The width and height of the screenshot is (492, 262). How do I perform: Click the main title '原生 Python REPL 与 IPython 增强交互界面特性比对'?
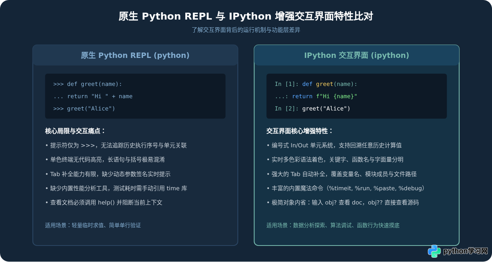[246, 16]
